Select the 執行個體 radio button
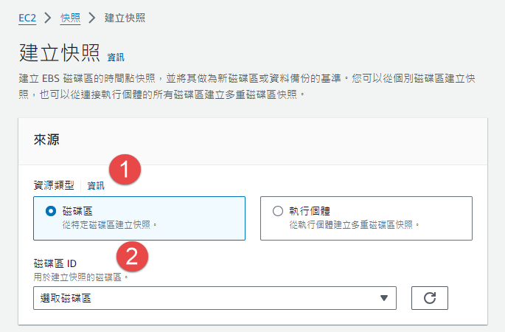 coord(278,211)
